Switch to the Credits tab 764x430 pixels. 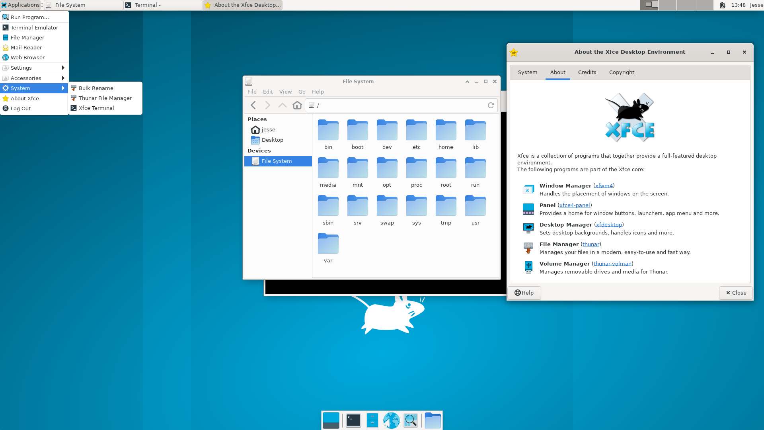pos(587,72)
